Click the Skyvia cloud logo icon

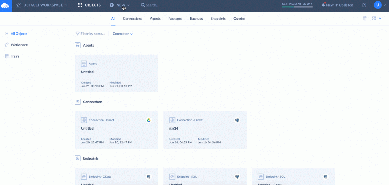(5, 5)
